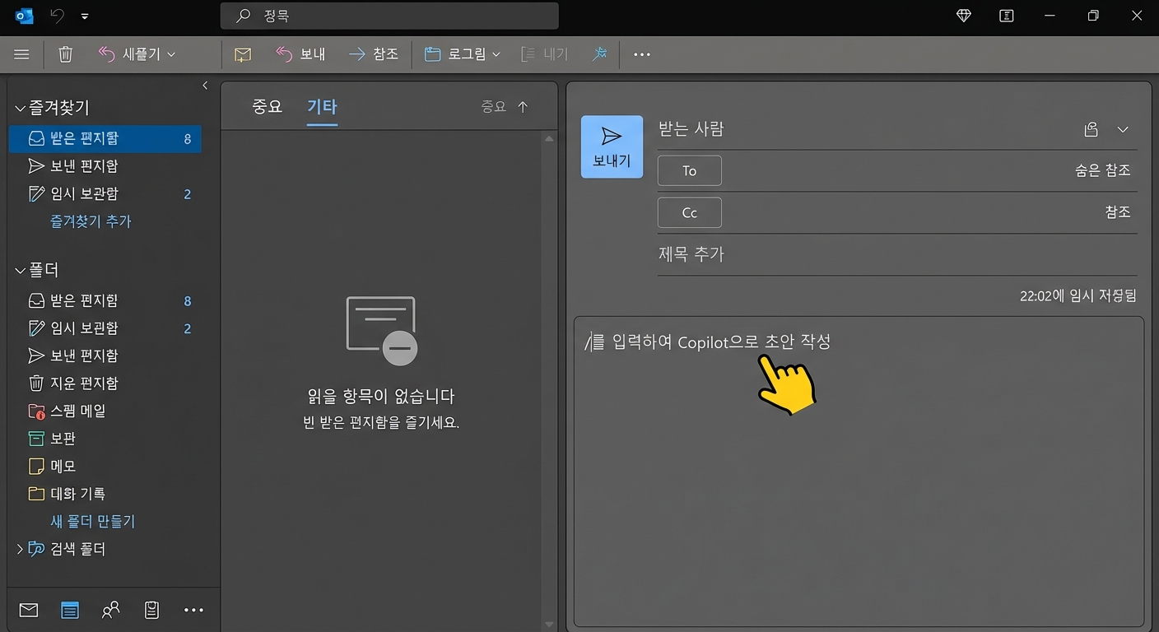Click the 참조 link beside the Cc field
The height and width of the screenshot is (632, 1159).
(x=1117, y=212)
